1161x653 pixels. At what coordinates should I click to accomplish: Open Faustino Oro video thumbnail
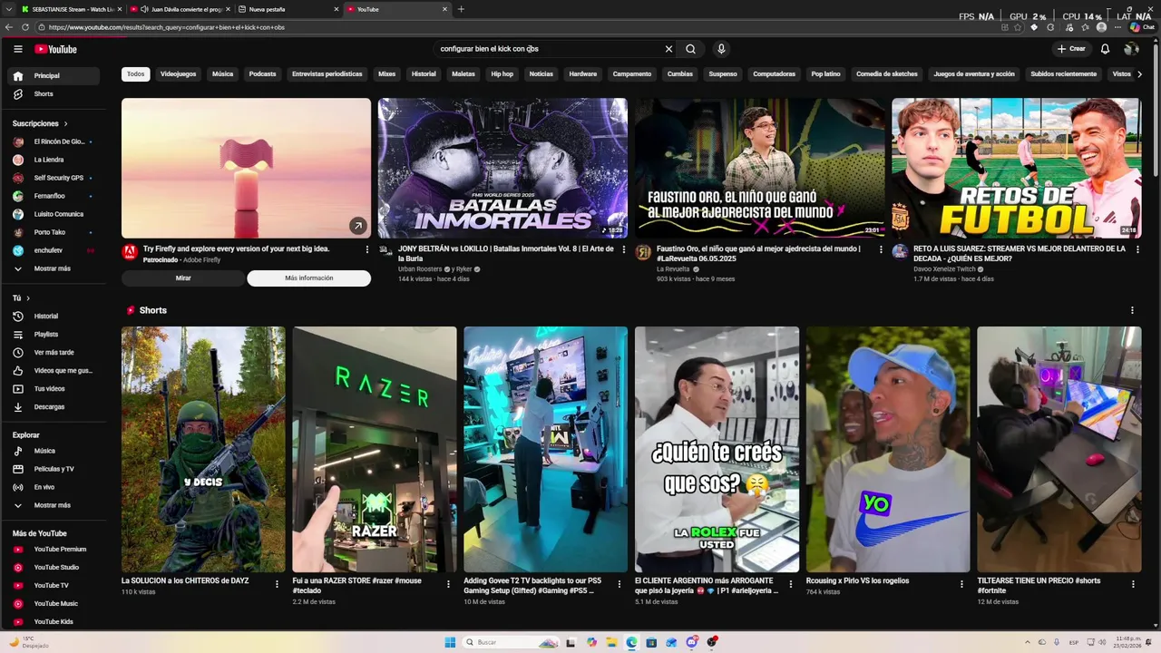(x=759, y=168)
